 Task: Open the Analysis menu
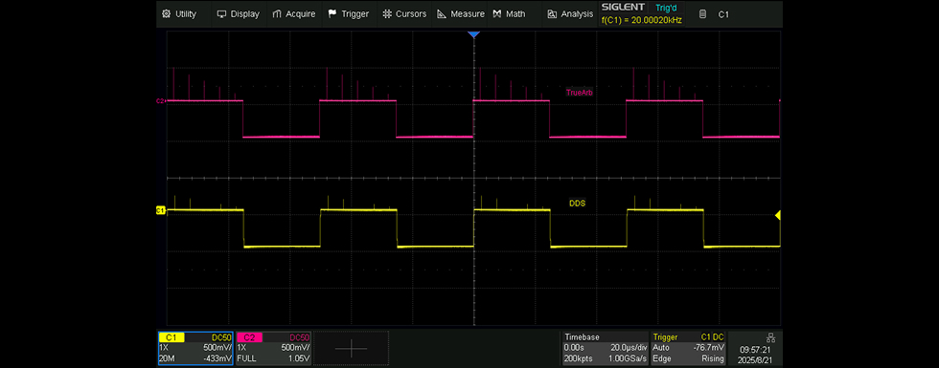coord(569,13)
